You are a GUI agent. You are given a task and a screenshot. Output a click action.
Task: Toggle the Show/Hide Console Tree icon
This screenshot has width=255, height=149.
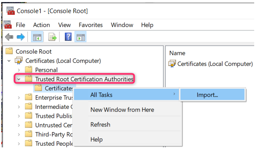(x=37, y=37)
